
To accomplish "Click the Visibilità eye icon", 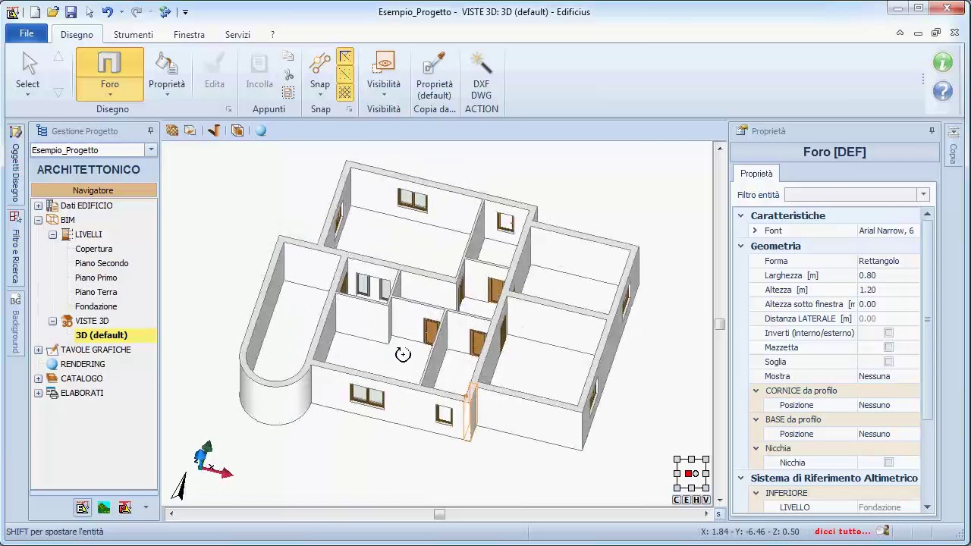I will click(384, 64).
